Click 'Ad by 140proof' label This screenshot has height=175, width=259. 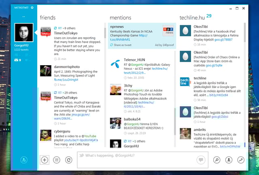[164, 45]
